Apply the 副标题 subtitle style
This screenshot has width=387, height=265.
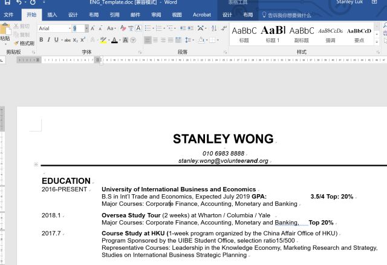302,34
